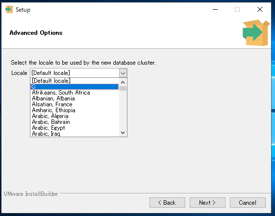The image size is (275, 216).
Task: Pick Arabic, Iraq at list bottom
Action: [x=75, y=134]
